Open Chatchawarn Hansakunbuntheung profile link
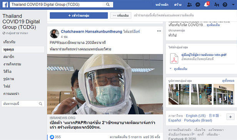The width and height of the screenshot is (237, 140). (92, 31)
